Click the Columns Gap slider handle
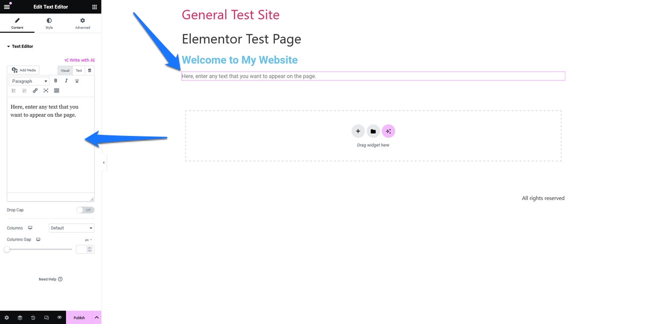The width and height of the screenshot is (645, 324). 7,249
